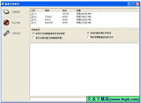141x103 pixels.
Task: Sort by 容量 column header
Action: pyautogui.click(x=87, y=10)
